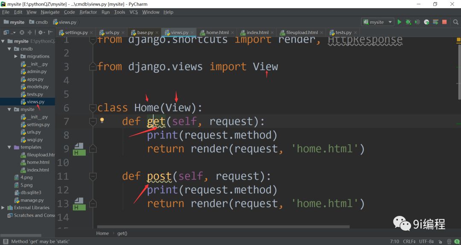Close the base.py tab
This screenshot has height=245, width=461.
click(x=157, y=32)
